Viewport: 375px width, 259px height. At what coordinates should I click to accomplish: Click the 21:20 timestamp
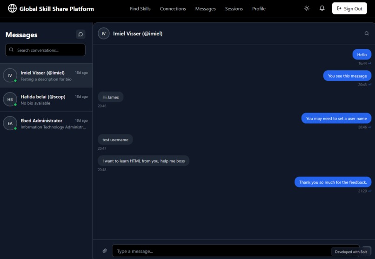[362, 191]
